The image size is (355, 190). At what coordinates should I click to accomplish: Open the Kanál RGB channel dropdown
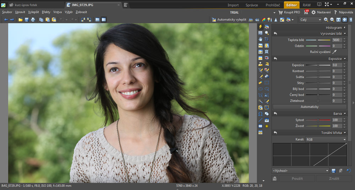pos(326,139)
